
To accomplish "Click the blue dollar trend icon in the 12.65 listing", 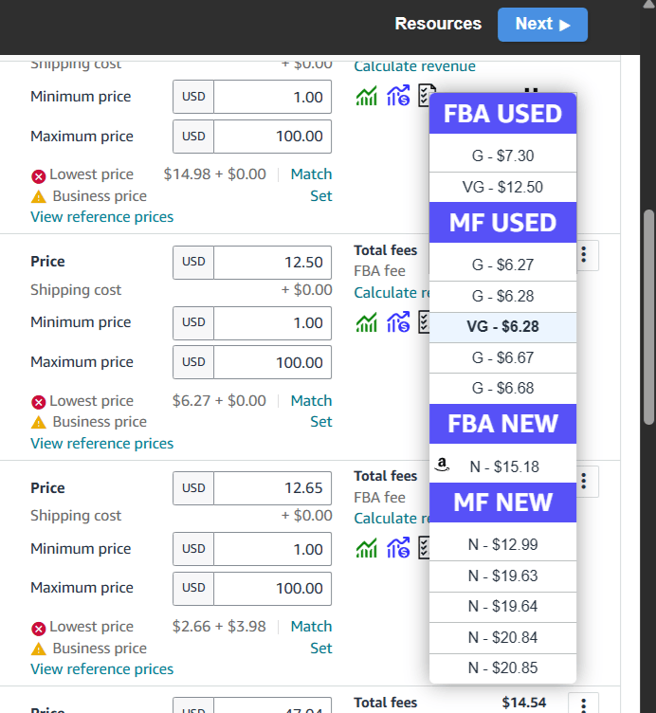I will (398, 549).
